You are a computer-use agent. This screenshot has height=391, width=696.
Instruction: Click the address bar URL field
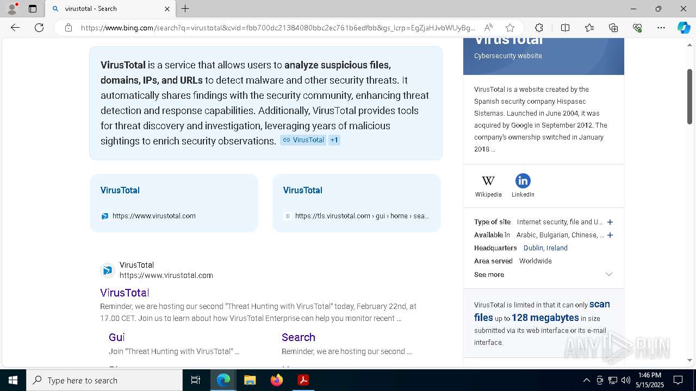tap(278, 28)
